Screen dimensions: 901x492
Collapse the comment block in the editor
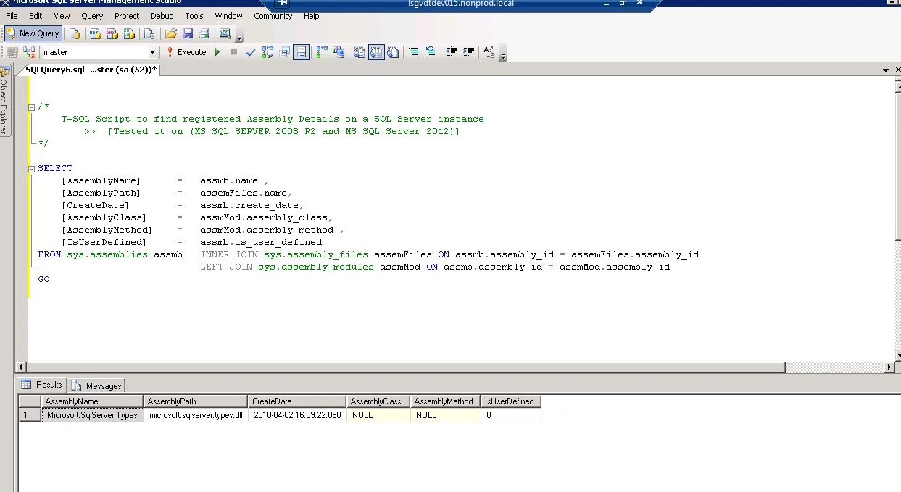click(x=31, y=107)
